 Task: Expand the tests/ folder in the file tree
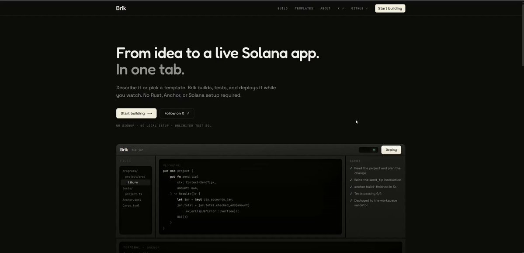(128, 189)
